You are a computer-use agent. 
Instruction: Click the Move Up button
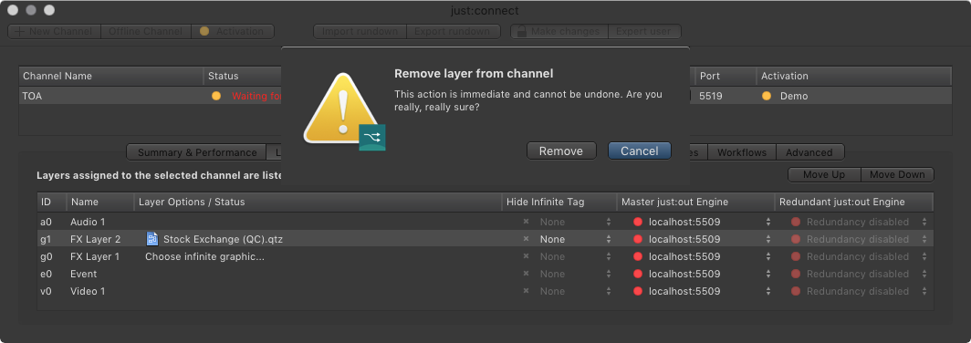click(824, 174)
